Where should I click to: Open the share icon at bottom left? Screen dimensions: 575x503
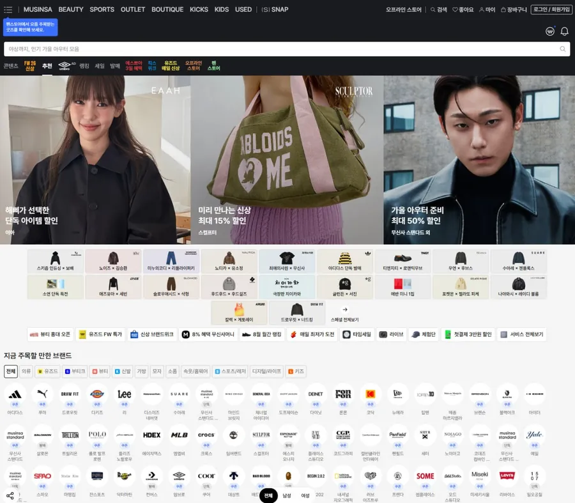(10, 496)
